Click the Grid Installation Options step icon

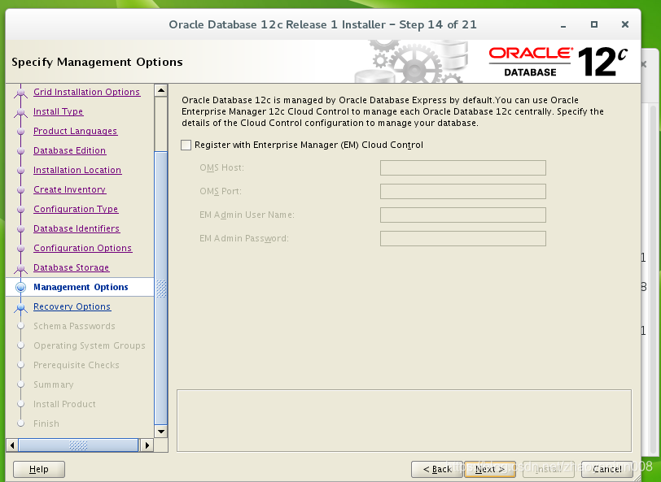(20, 92)
